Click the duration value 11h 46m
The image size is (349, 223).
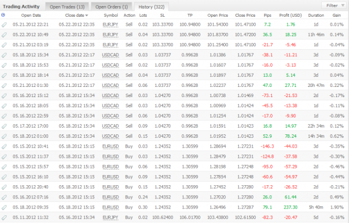316,35
